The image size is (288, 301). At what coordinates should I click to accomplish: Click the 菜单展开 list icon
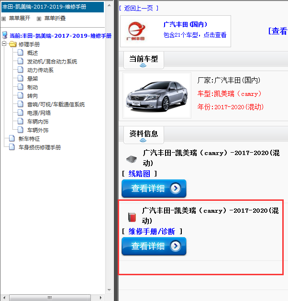point(4,19)
